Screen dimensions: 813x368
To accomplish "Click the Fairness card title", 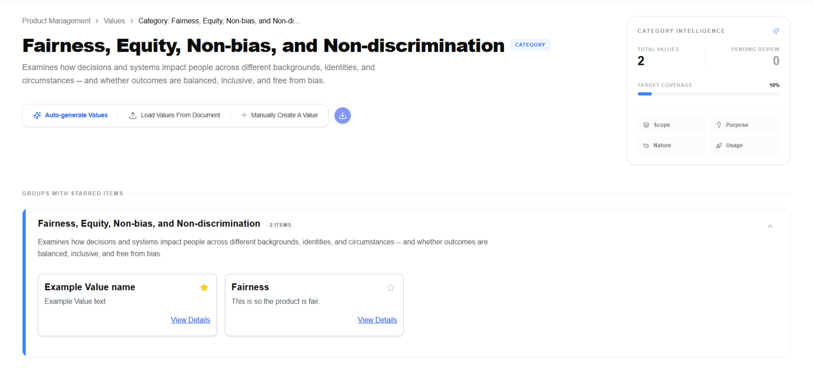I will 250,287.
